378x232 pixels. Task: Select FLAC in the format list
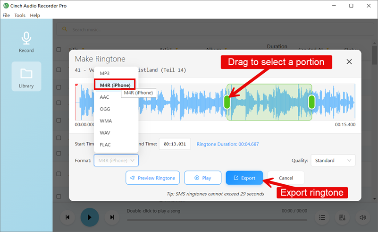click(105, 145)
